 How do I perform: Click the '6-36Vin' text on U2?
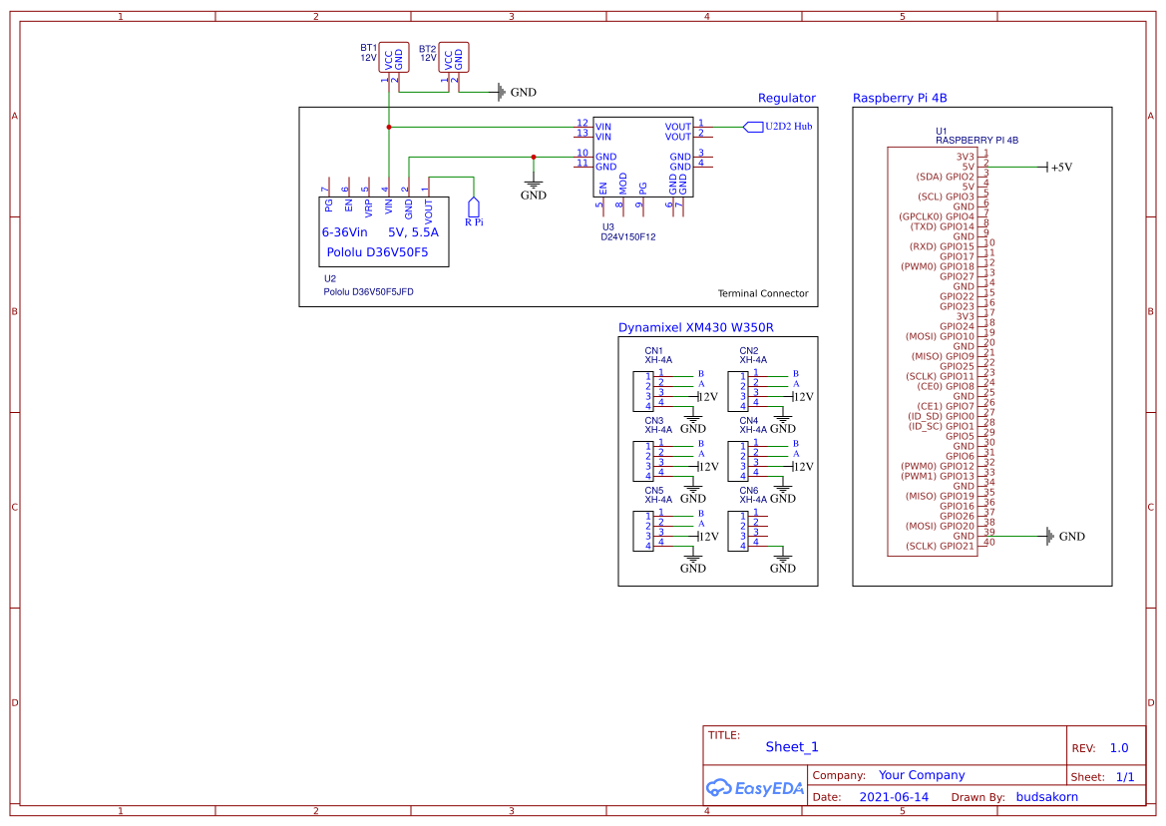(344, 232)
